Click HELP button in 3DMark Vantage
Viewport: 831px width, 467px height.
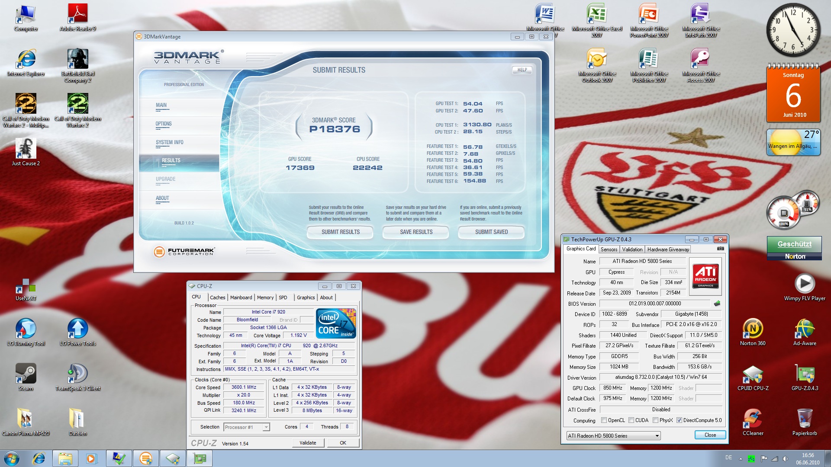click(x=522, y=70)
